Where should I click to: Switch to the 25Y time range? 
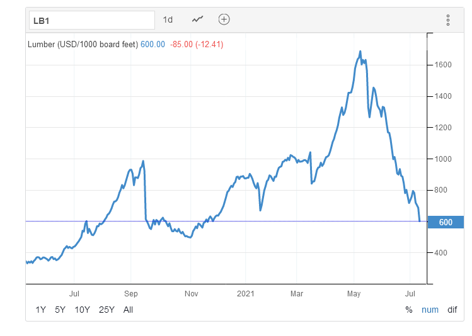(x=106, y=310)
